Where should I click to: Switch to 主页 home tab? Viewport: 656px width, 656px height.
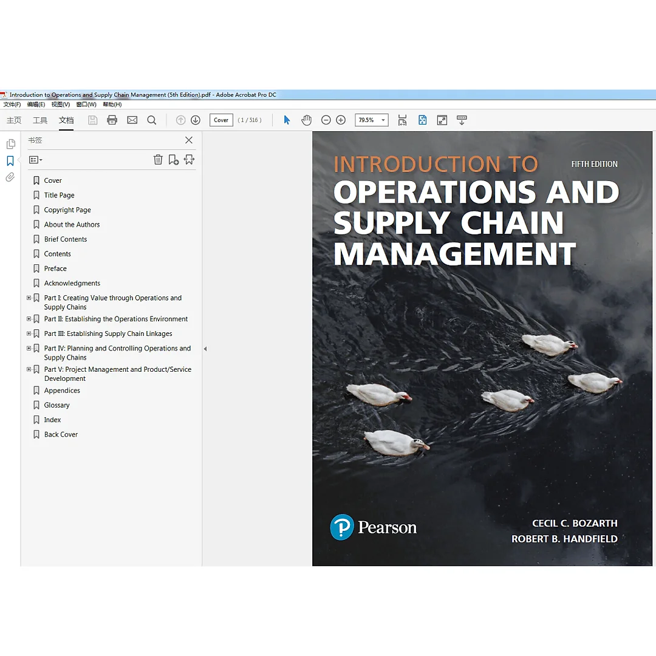coord(14,120)
